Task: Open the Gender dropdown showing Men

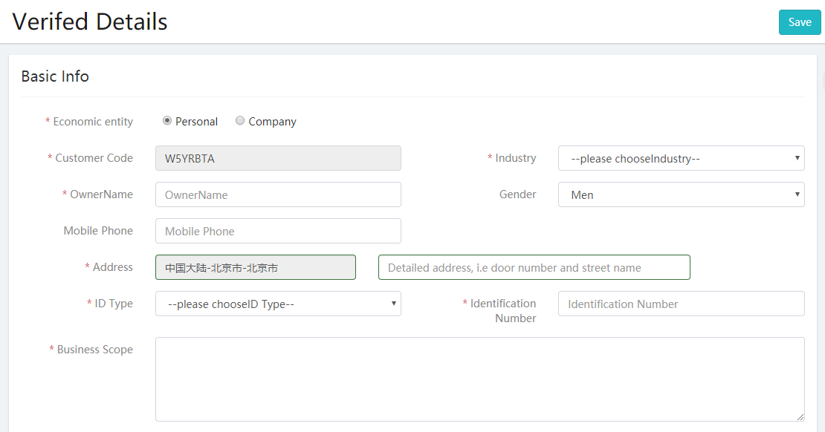Action: pos(681,194)
